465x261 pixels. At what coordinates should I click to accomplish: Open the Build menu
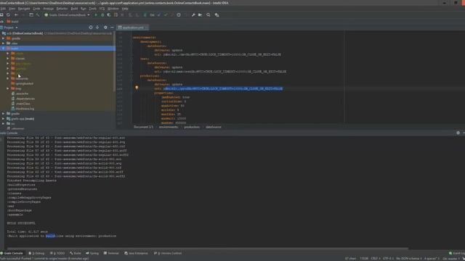(x=74, y=9)
